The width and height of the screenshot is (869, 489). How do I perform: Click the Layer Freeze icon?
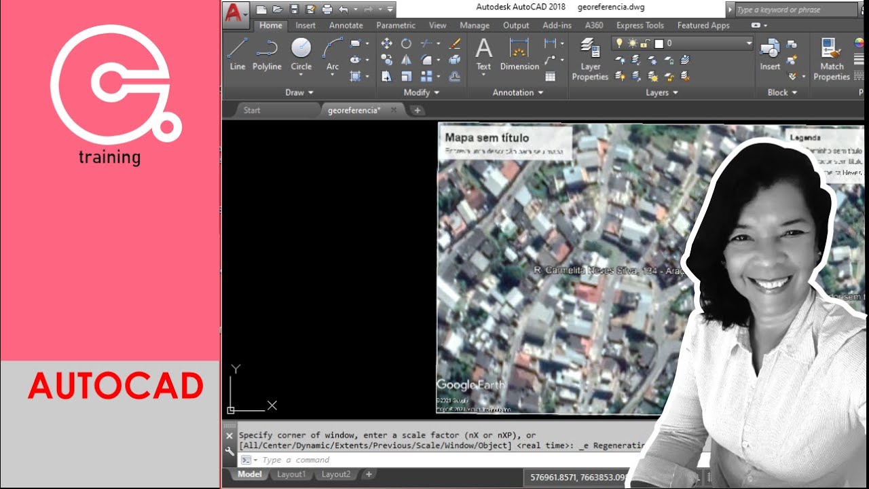(x=652, y=60)
